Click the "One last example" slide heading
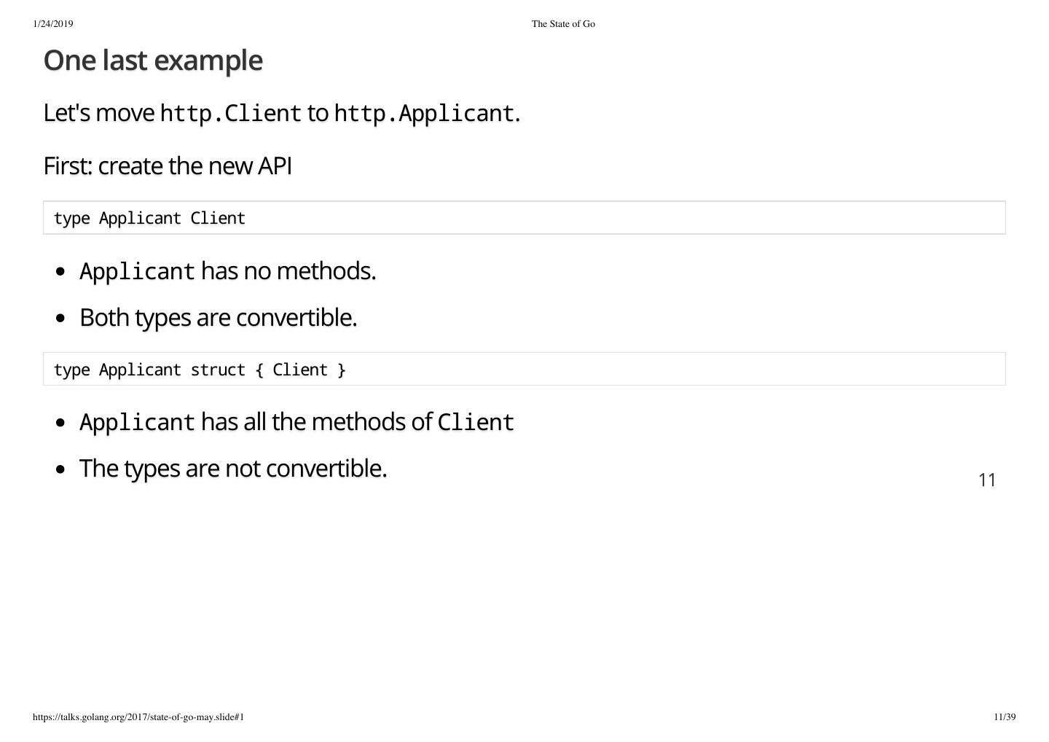The image size is (1049, 742). (x=153, y=60)
